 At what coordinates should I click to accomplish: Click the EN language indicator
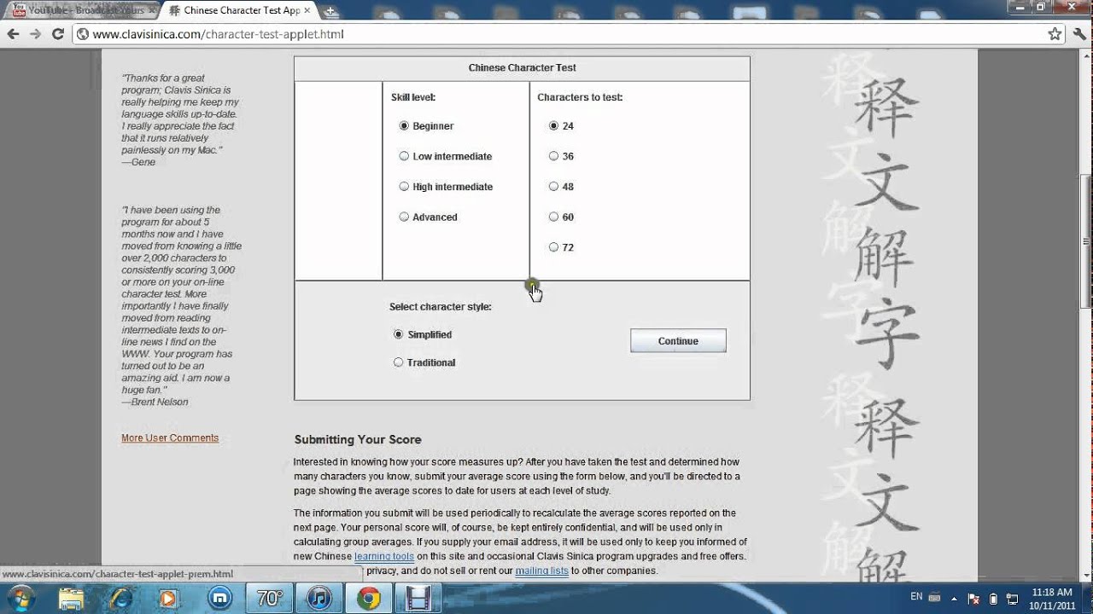pyautogui.click(x=916, y=597)
